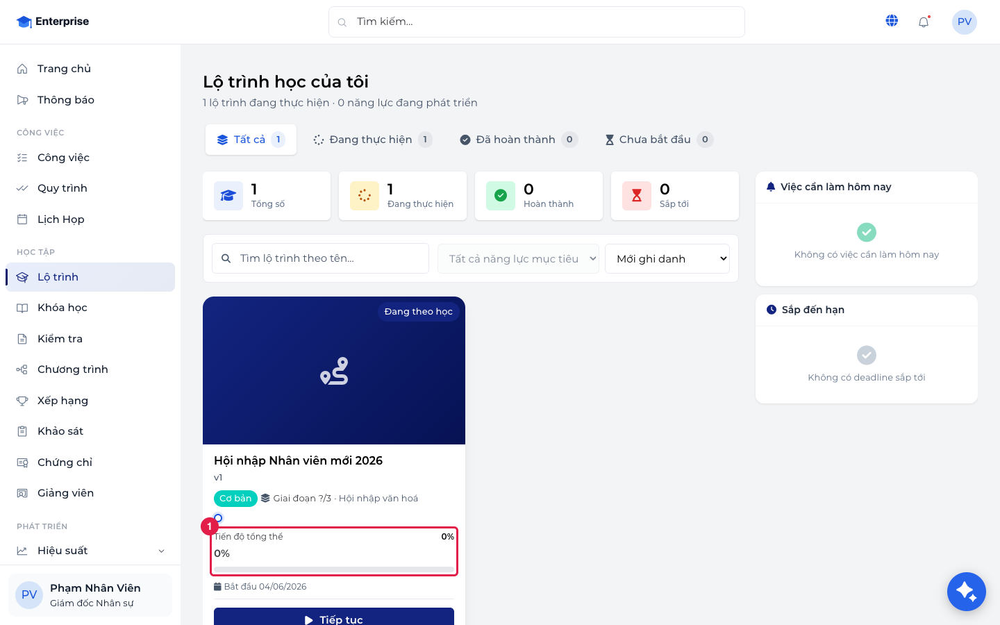Open Lộ trình in sidebar

90,277
